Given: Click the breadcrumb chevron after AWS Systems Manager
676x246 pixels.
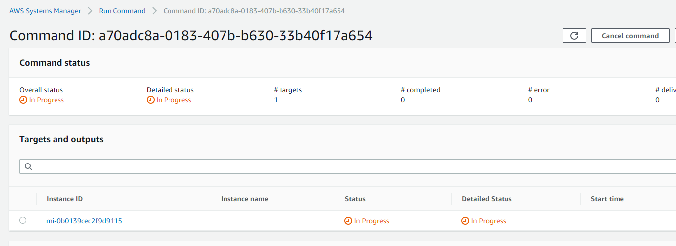Looking at the screenshot, I should pyautogui.click(x=90, y=11).
